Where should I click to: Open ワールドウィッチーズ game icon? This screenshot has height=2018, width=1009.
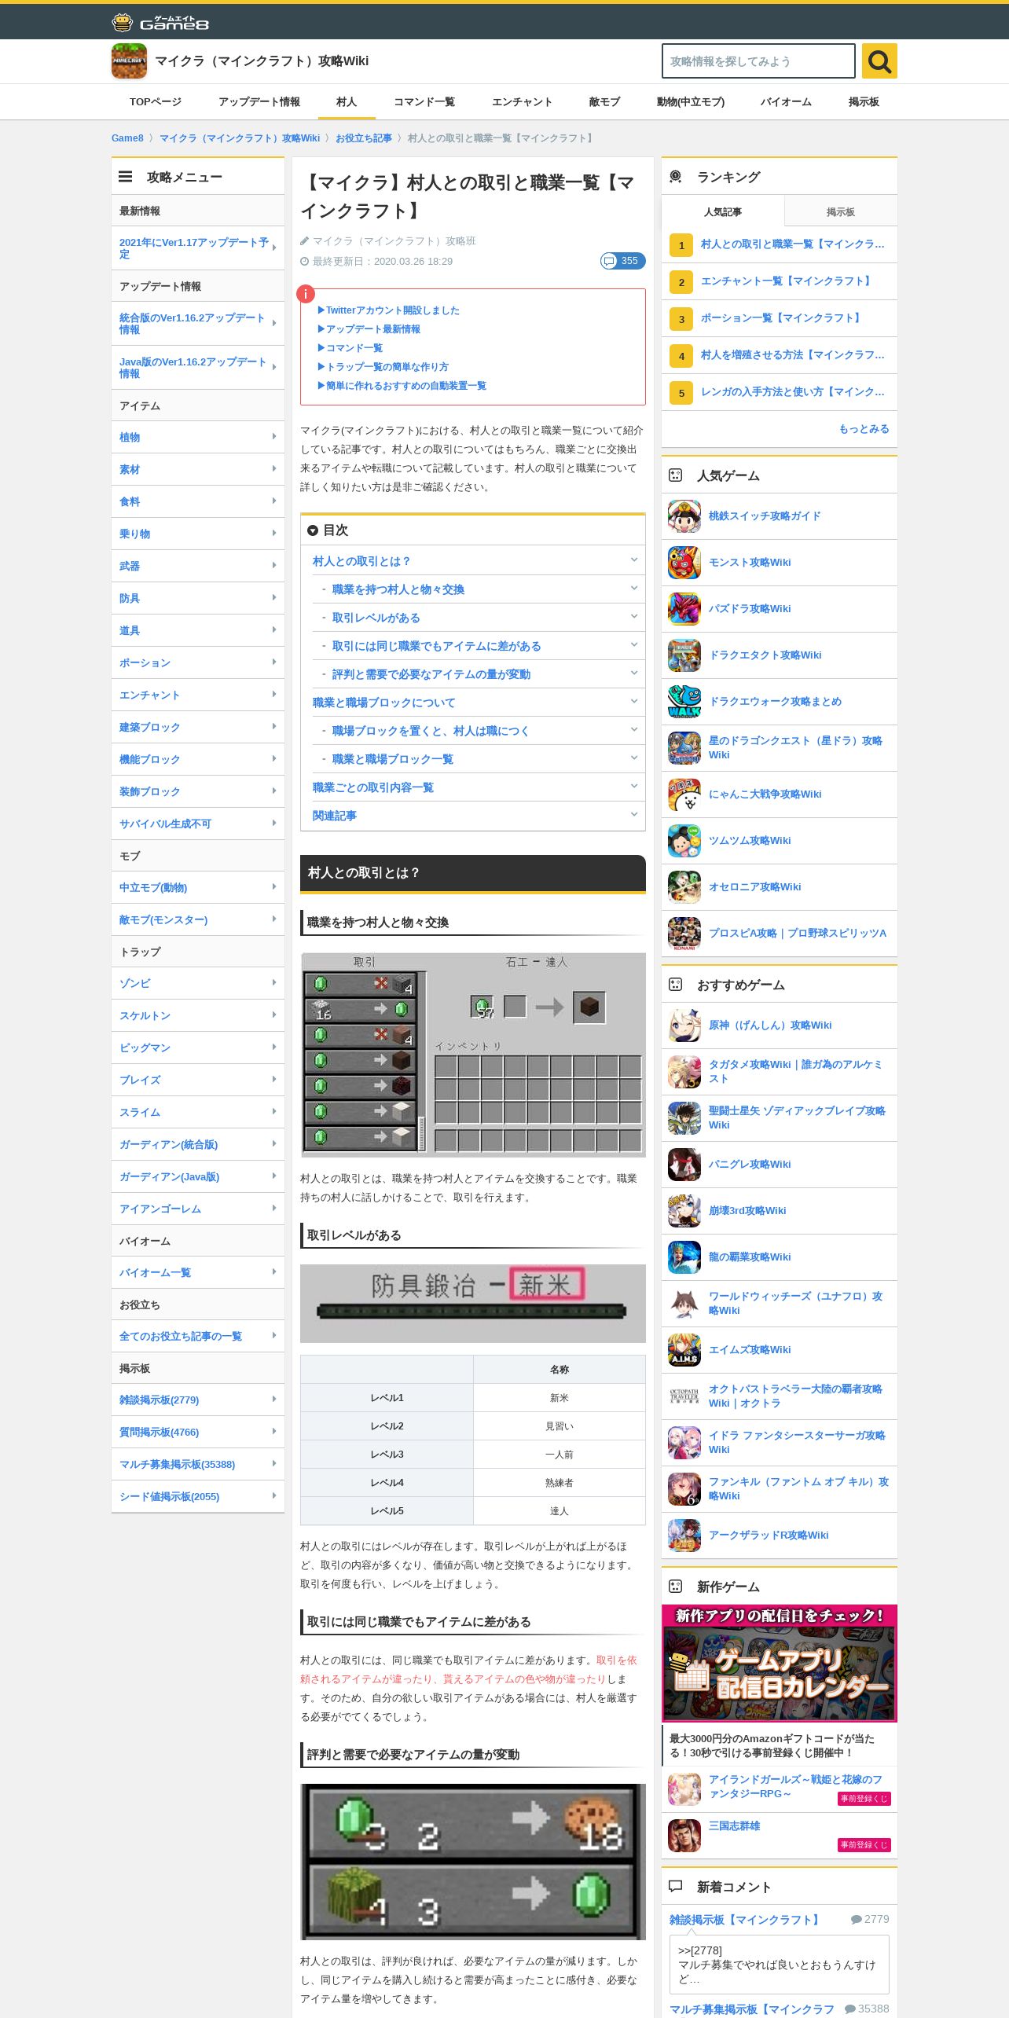684,1304
